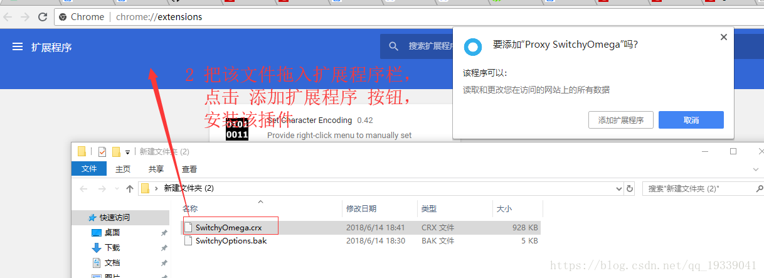Screen dimensions: 764x278
Task: Select 下载 in navigation pane
Action: pos(112,248)
